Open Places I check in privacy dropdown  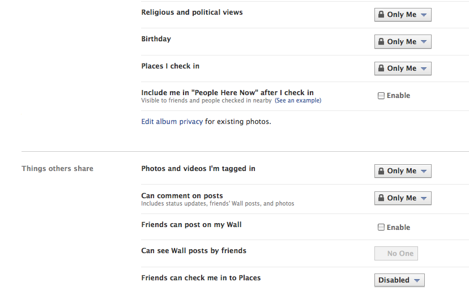[403, 69]
